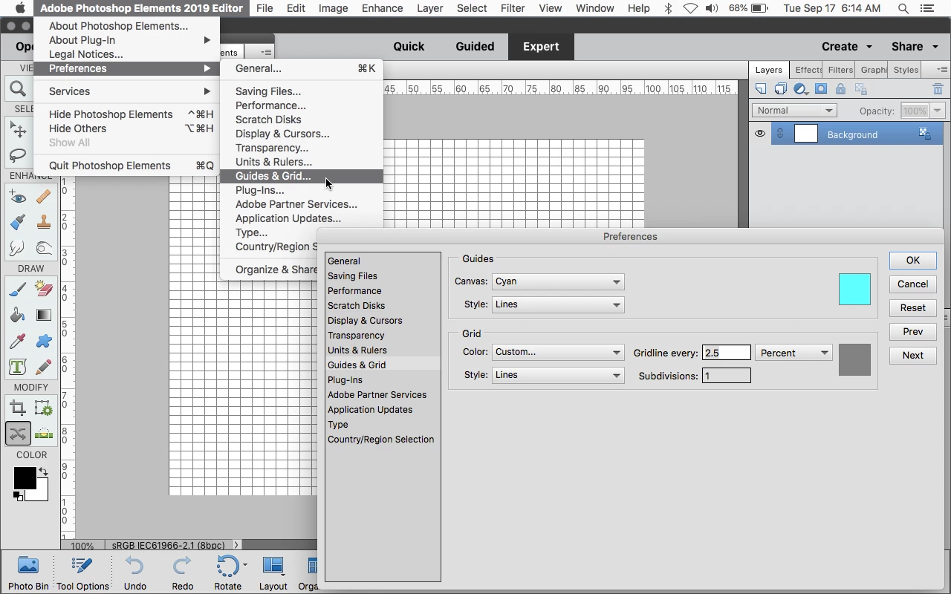951x594 pixels.
Task: Click the Redo button
Action: pyautogui.click(x=182, y=573)
